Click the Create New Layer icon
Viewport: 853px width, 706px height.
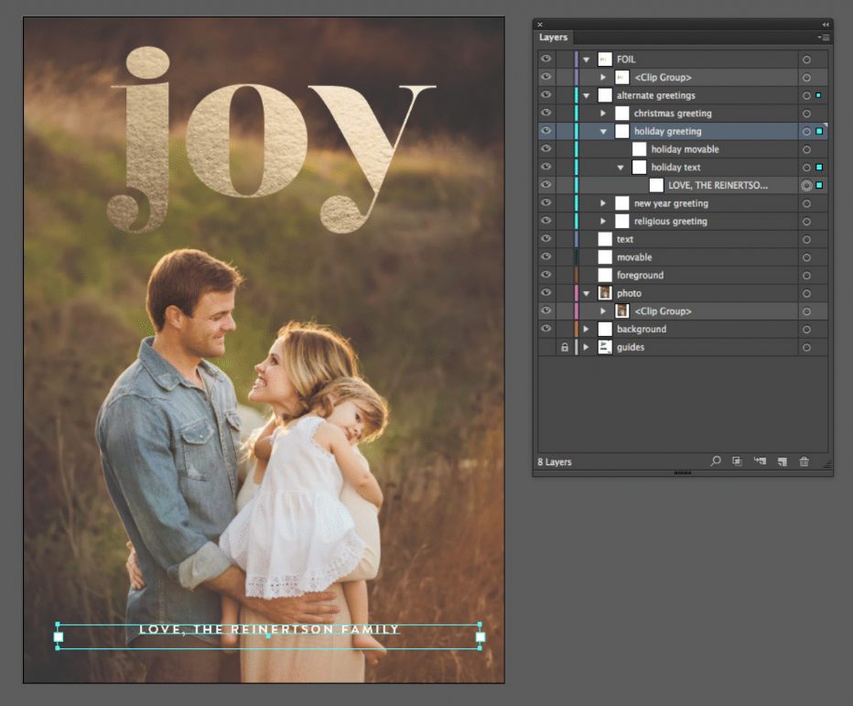[782, 462]
